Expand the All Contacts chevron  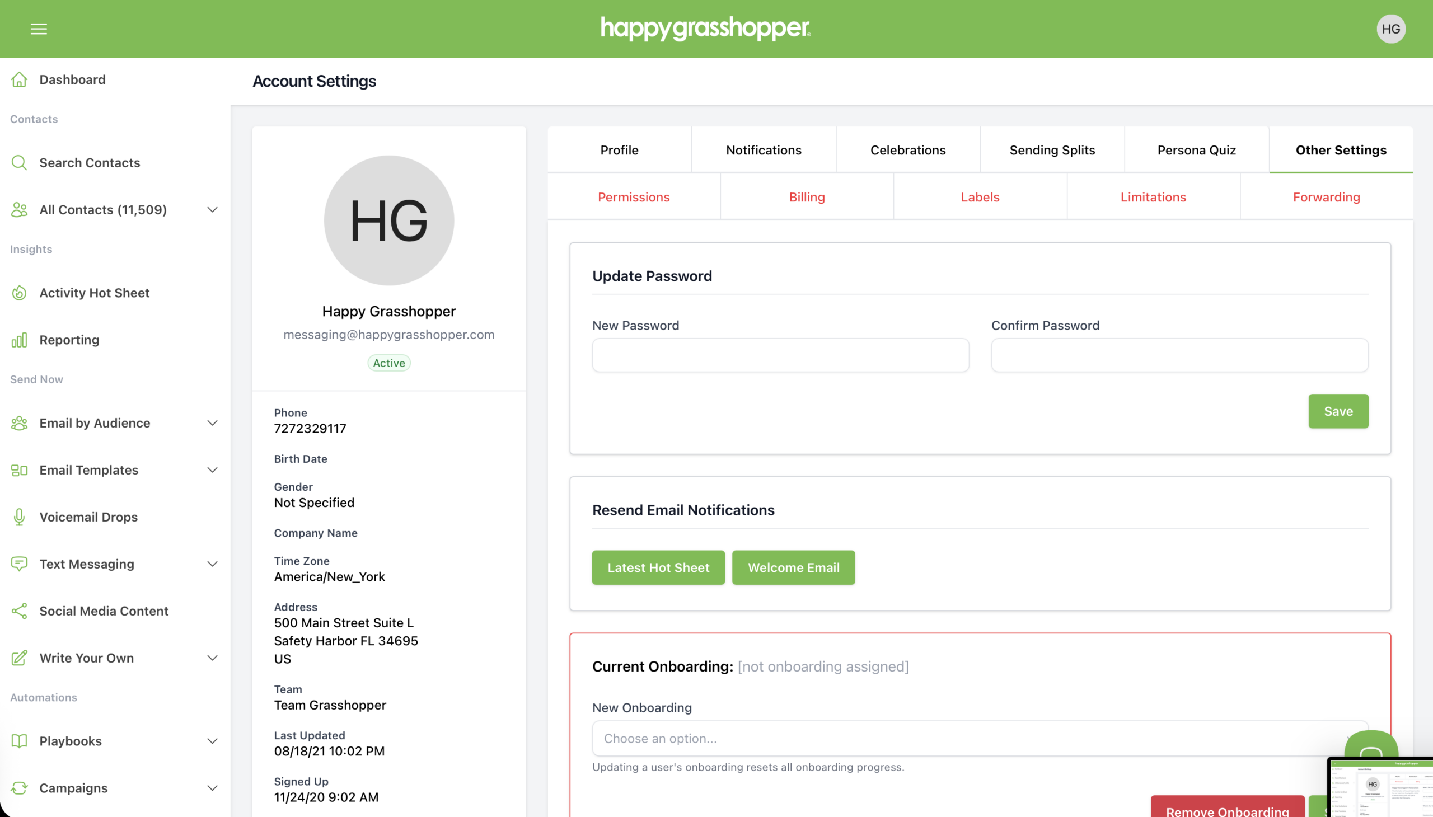(212, 210)
